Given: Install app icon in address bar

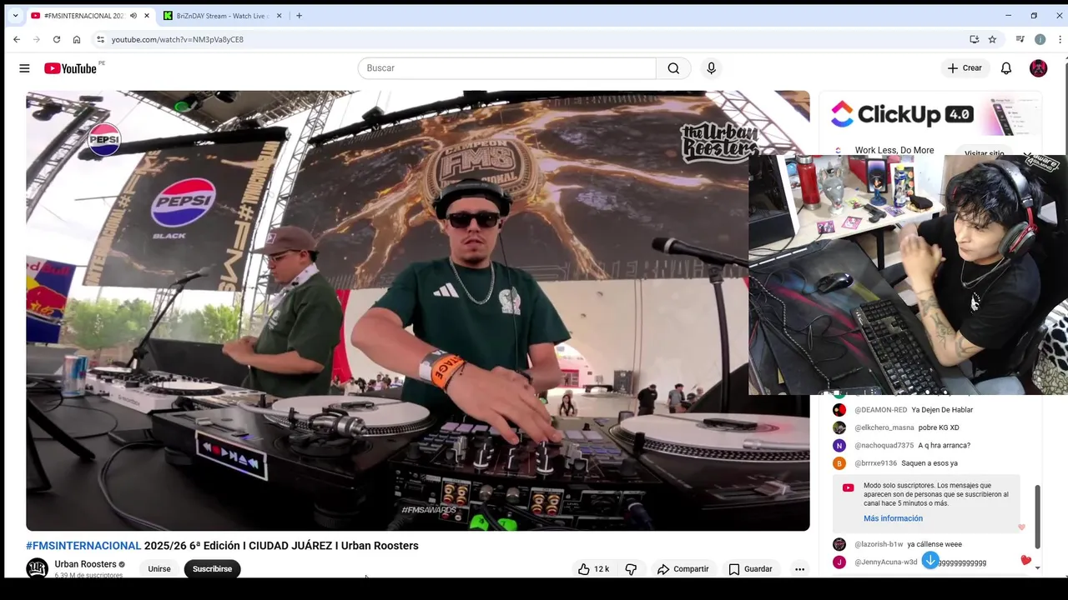Looking at the screenshot, I should click(x=974, y=39).
